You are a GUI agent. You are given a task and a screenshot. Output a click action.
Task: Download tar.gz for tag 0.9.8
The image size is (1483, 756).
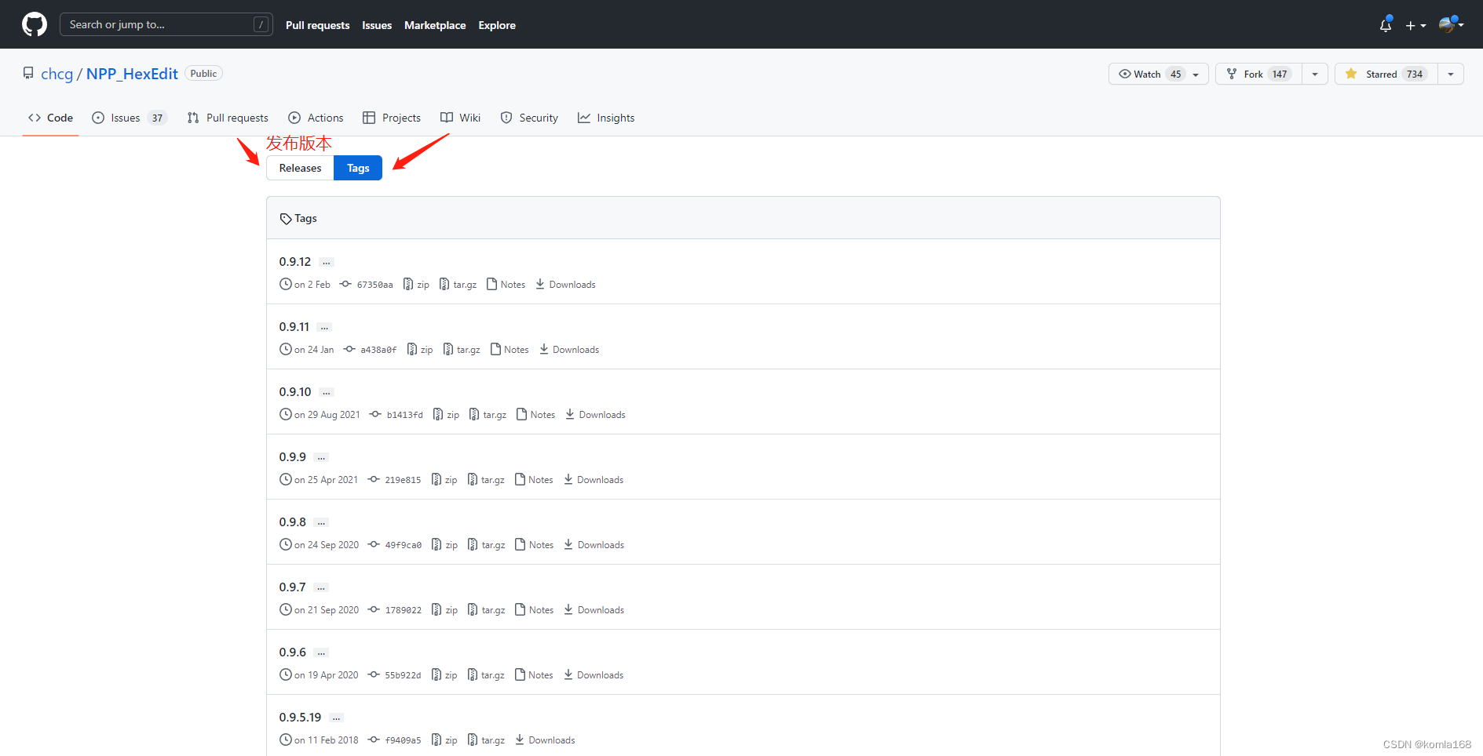point(486,544)
